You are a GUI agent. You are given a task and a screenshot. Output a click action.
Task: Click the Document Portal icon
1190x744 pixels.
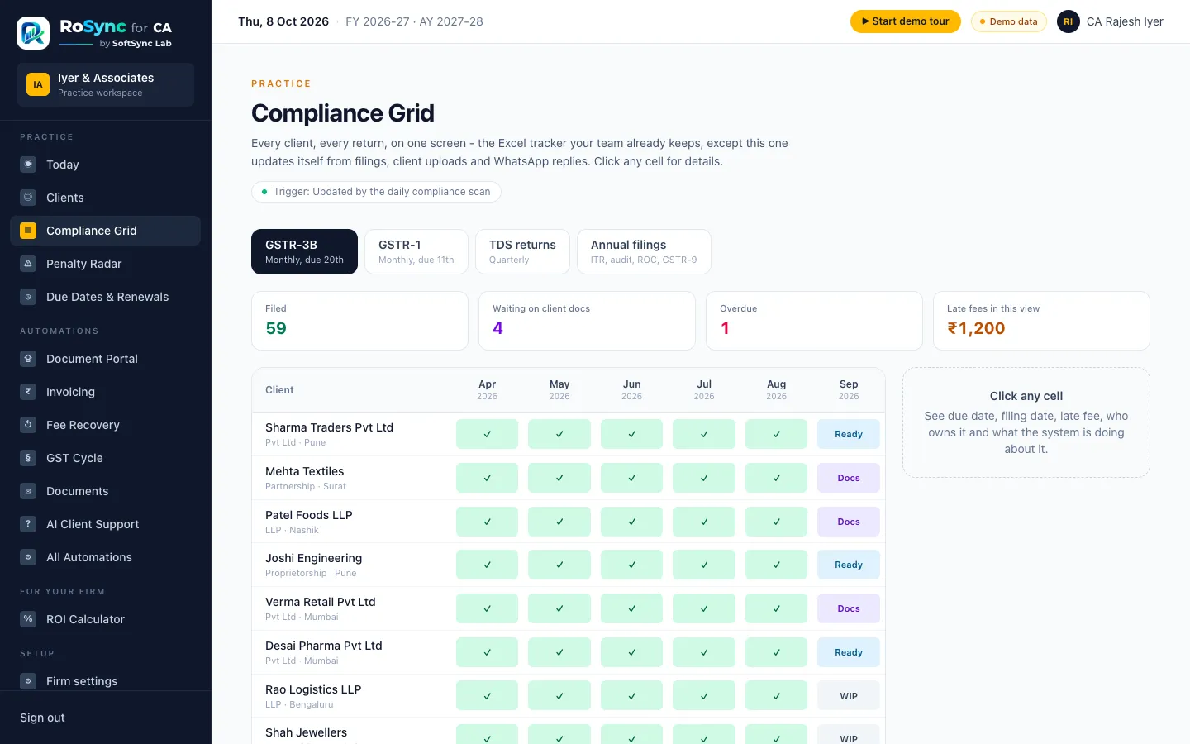28,359
